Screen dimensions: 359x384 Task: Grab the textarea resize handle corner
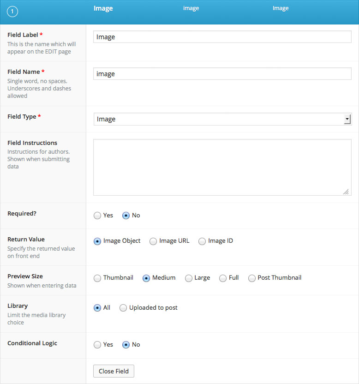346,192
